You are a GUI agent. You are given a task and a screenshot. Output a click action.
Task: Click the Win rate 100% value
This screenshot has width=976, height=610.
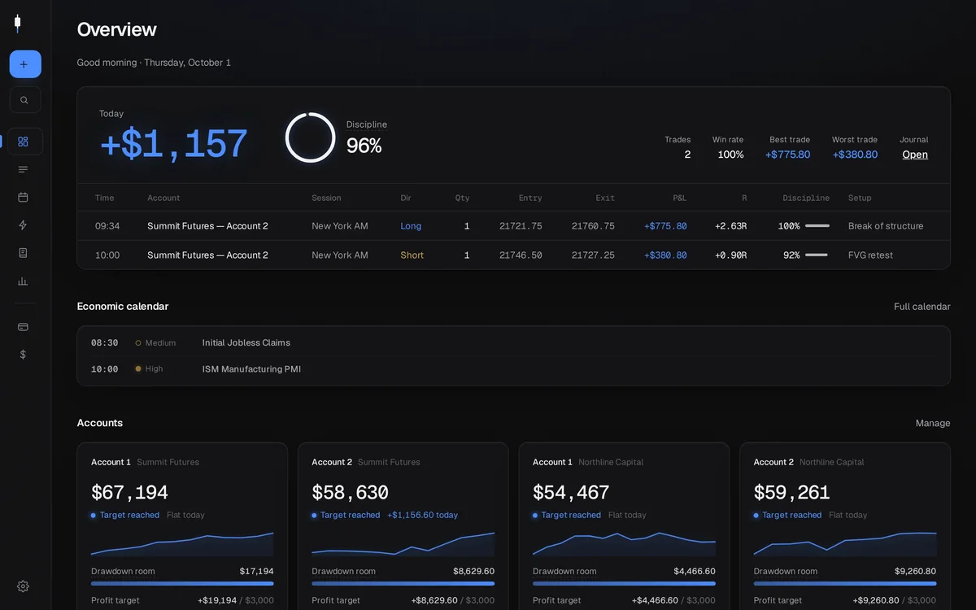tap(730, 155)
